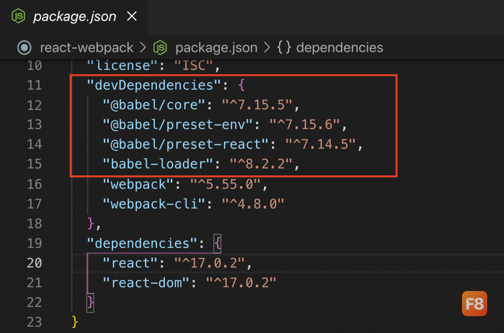Click line number 11 in the gutter
This screenshot has width=504, height=333.
click(x=35, y=85)
